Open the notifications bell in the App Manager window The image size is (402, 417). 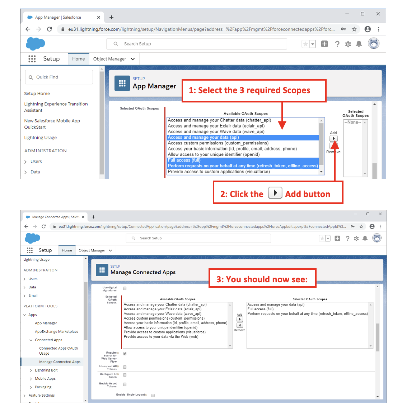click(359, 44)
